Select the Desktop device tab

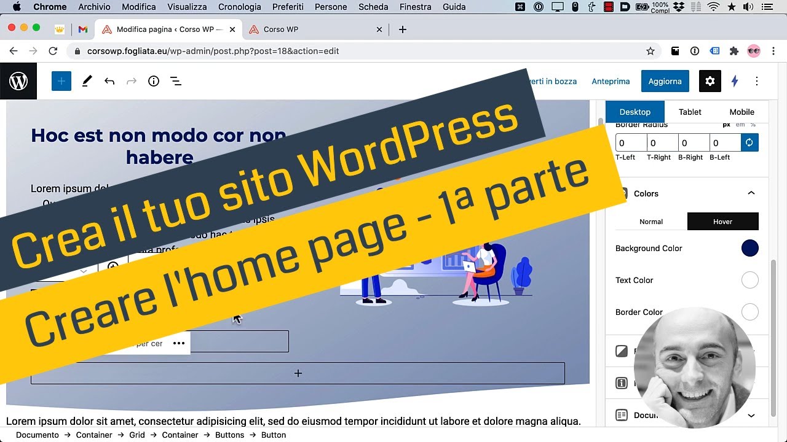[x=635, y=112]
